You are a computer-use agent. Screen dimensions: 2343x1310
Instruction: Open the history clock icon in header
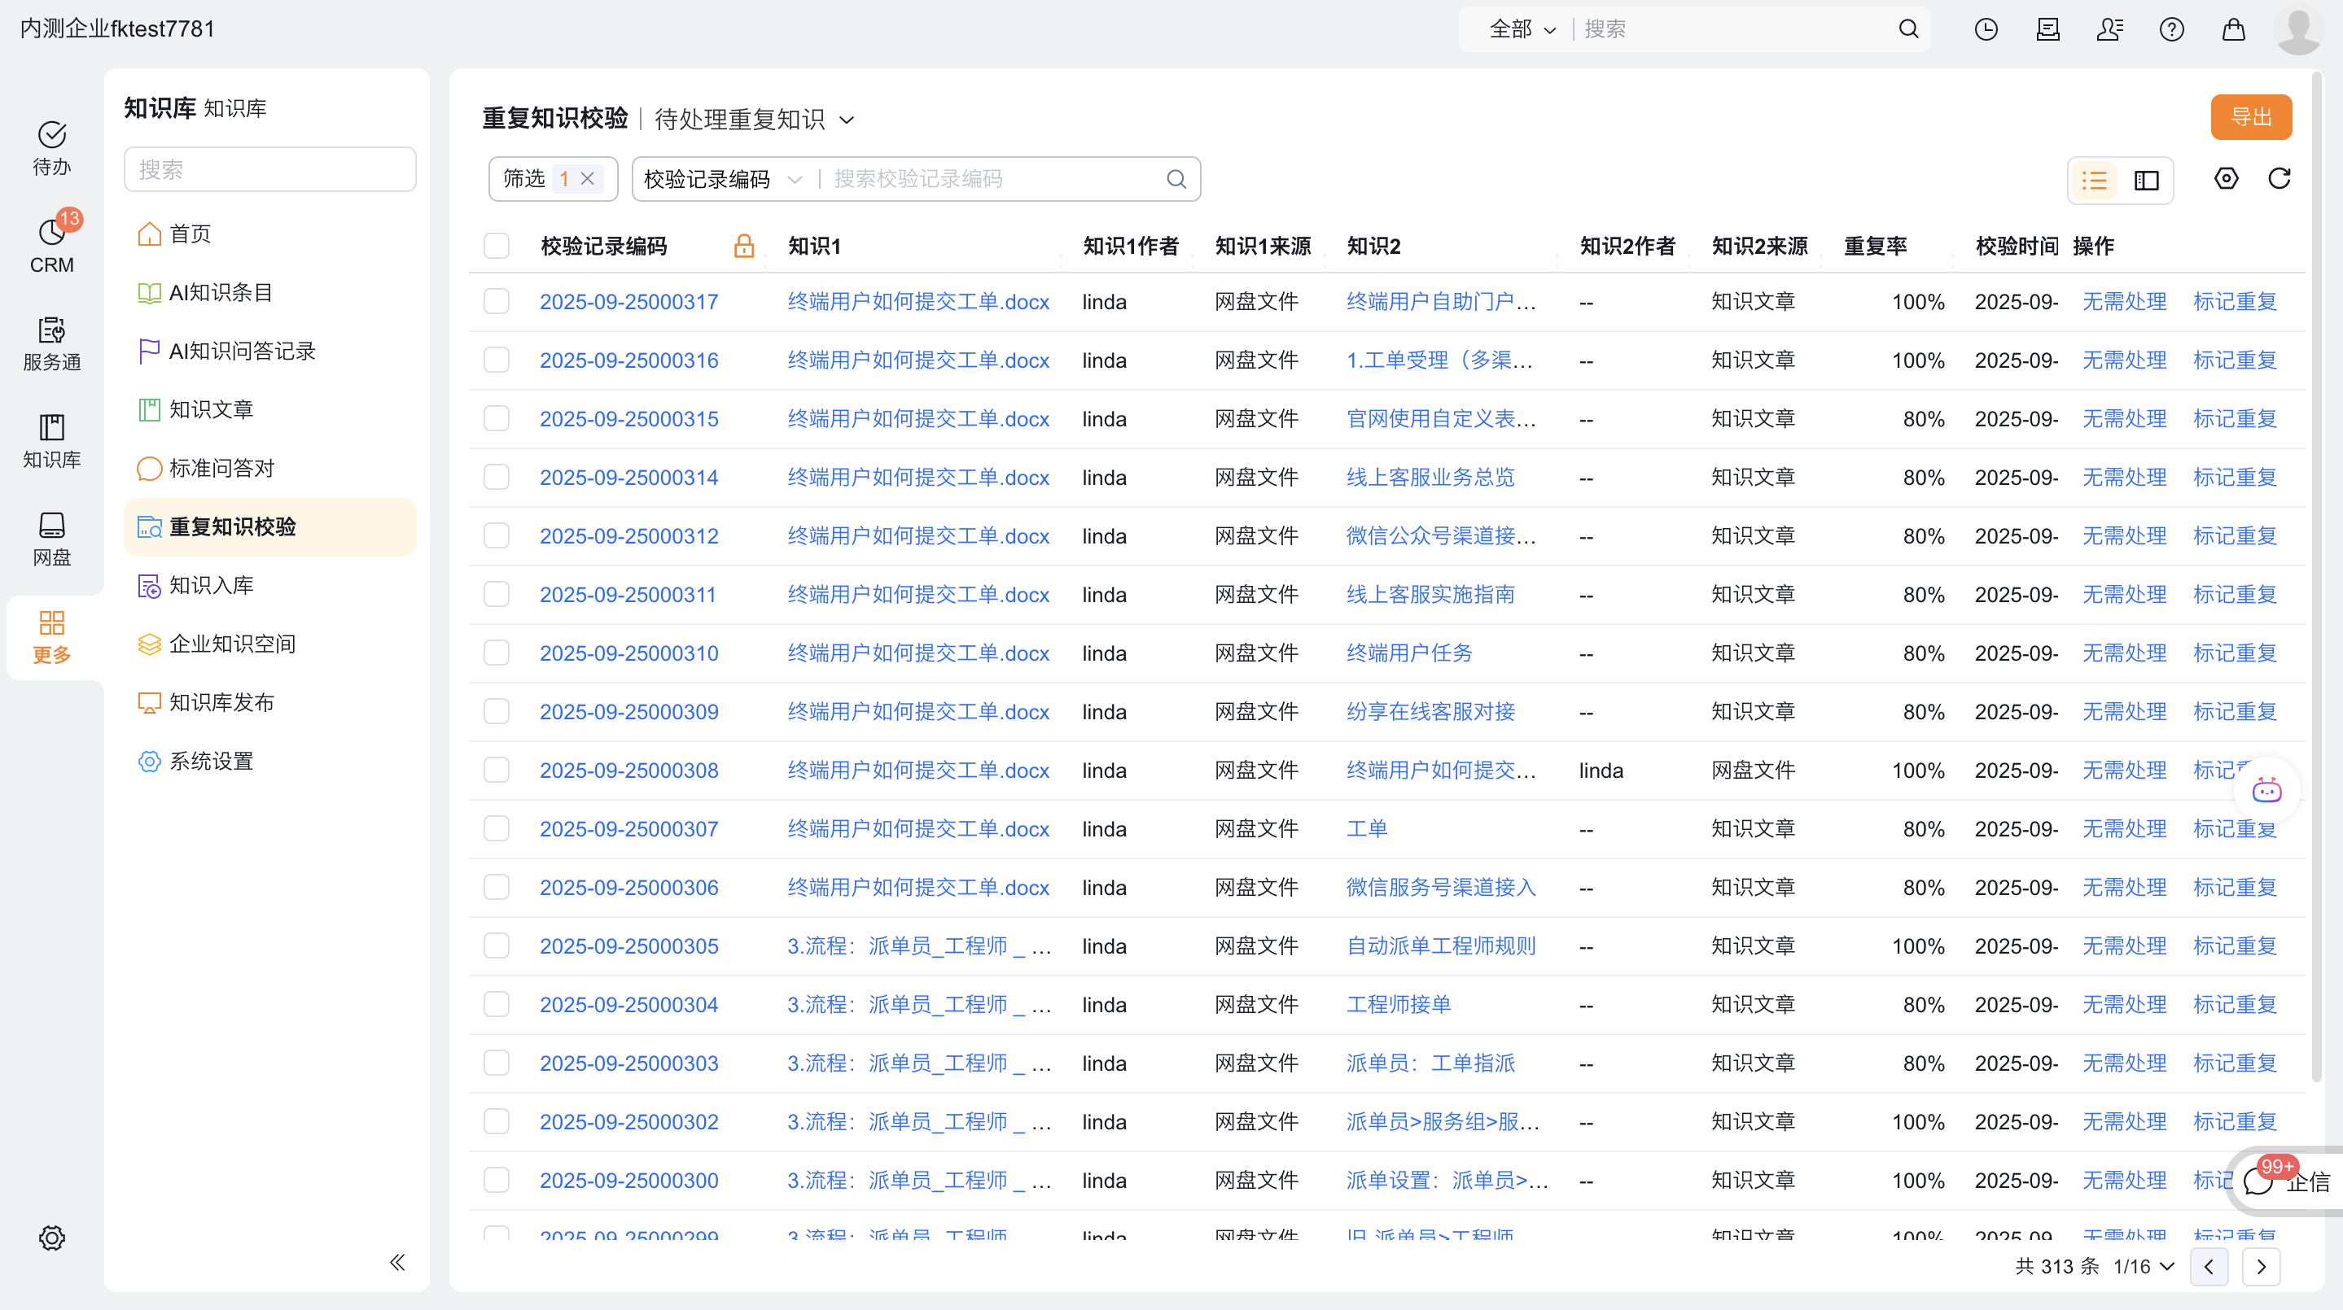(x=1986, y=30)
